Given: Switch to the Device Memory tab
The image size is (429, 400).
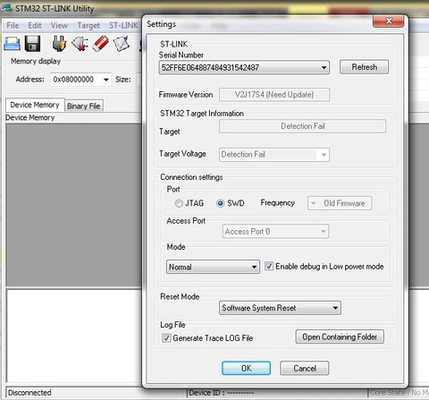Looking at the screenshot, I should tap(35, 105).
